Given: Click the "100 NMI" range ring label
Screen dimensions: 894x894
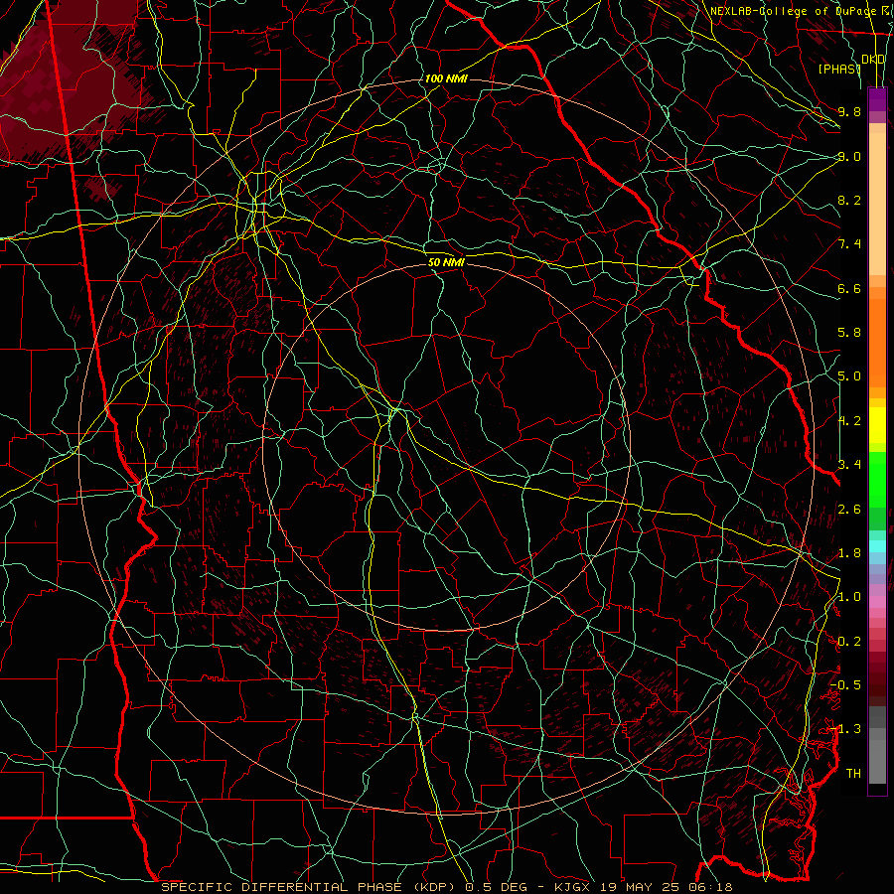Looking at the screenshot, I should pos(446,78).
